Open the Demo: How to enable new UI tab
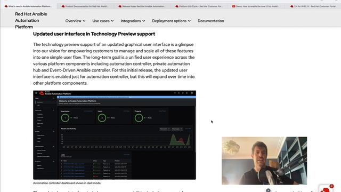The width and height of the screenshot is (341, 192). point(256,6)
